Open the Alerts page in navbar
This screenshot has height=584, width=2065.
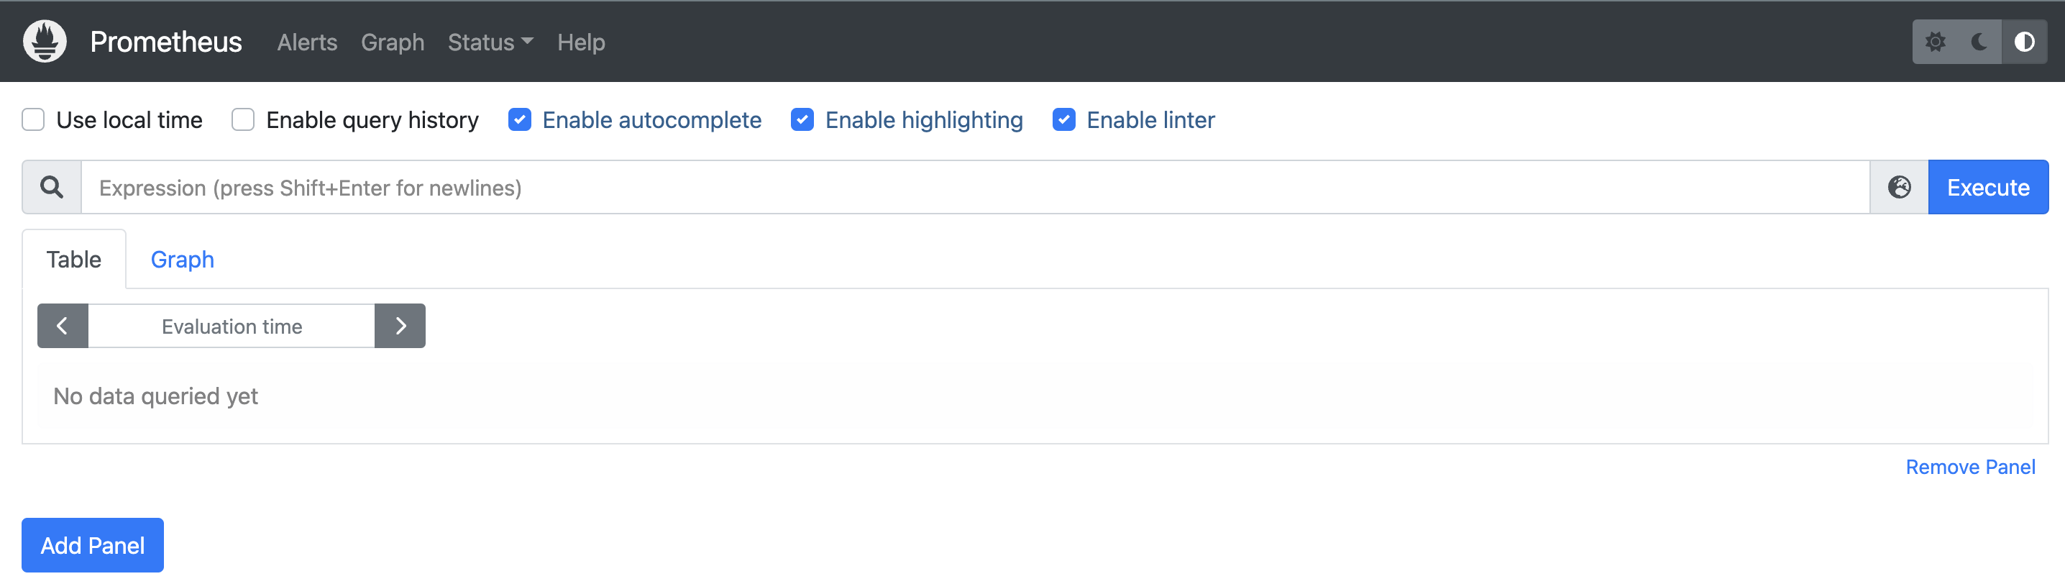(x=307, y=42)
